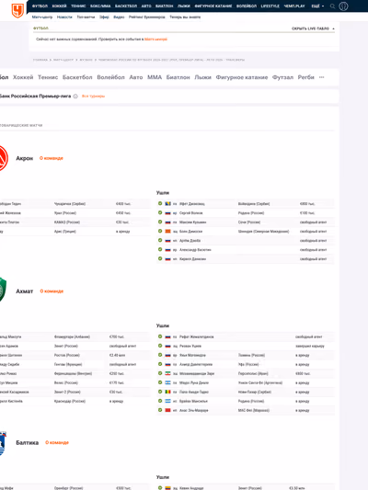Switch to the Волейбол sport tab
The width and height of the screenshot is (368, 490).
point(110,77)
